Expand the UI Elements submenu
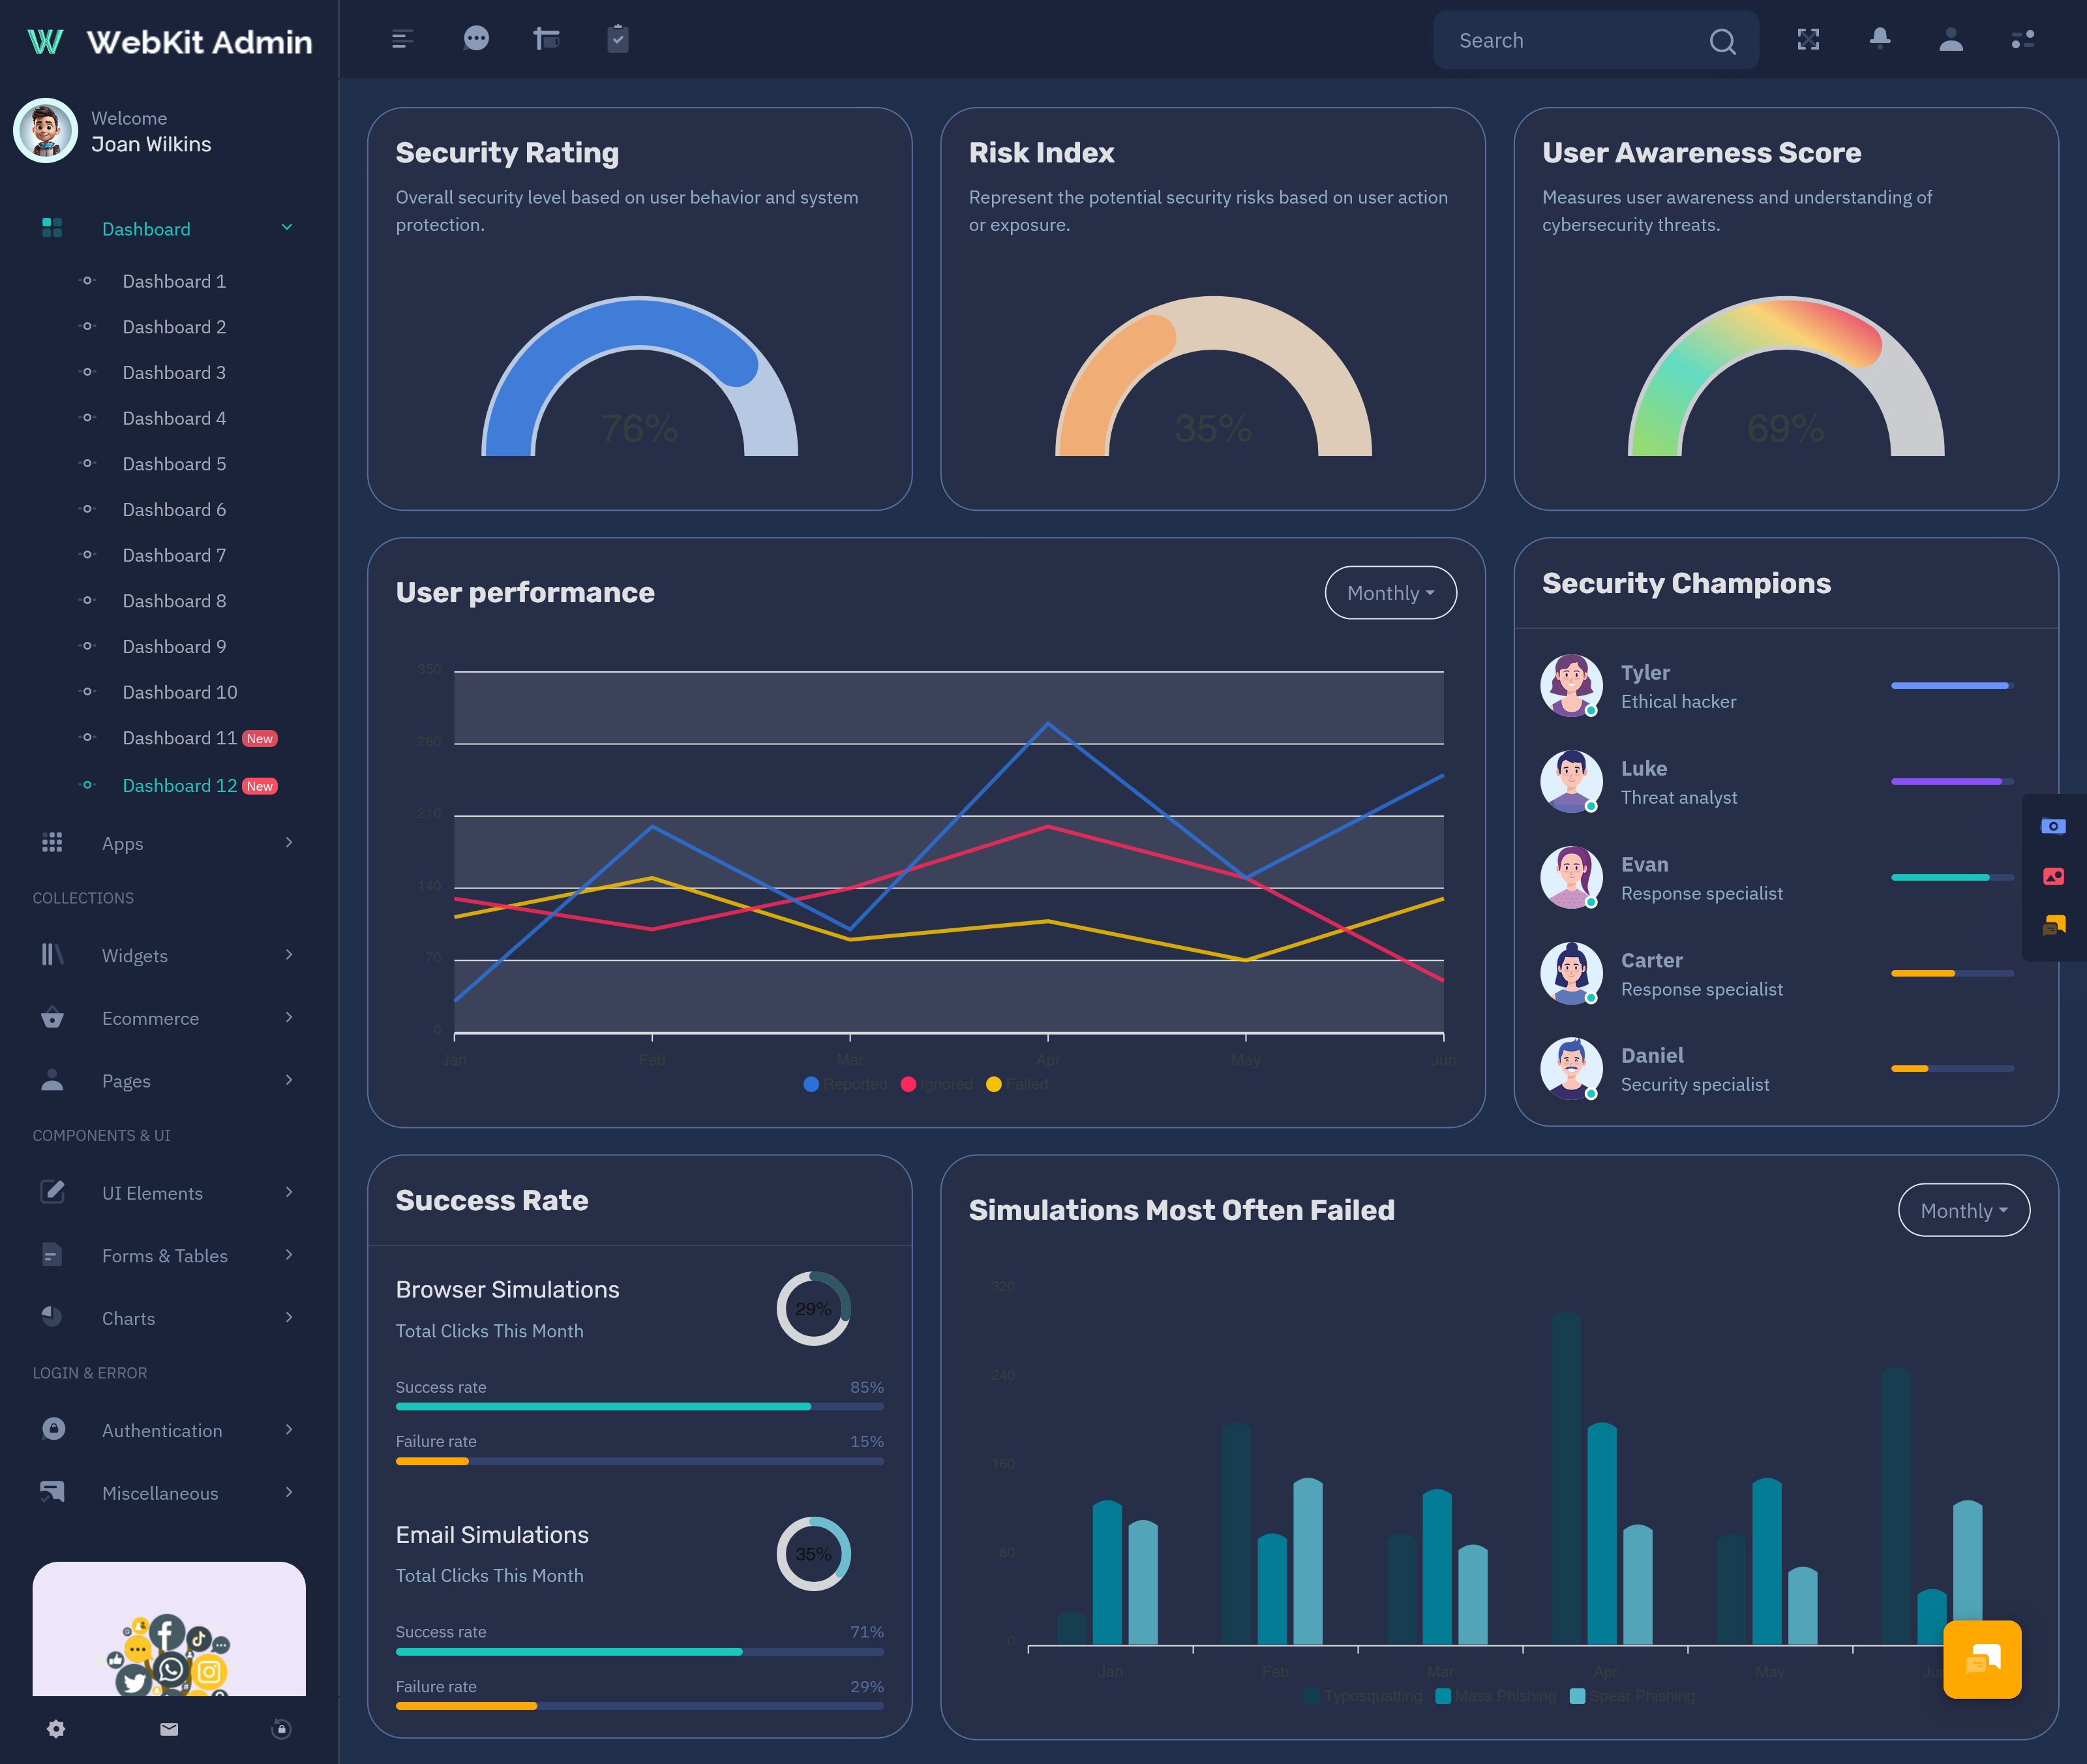 289,1192
